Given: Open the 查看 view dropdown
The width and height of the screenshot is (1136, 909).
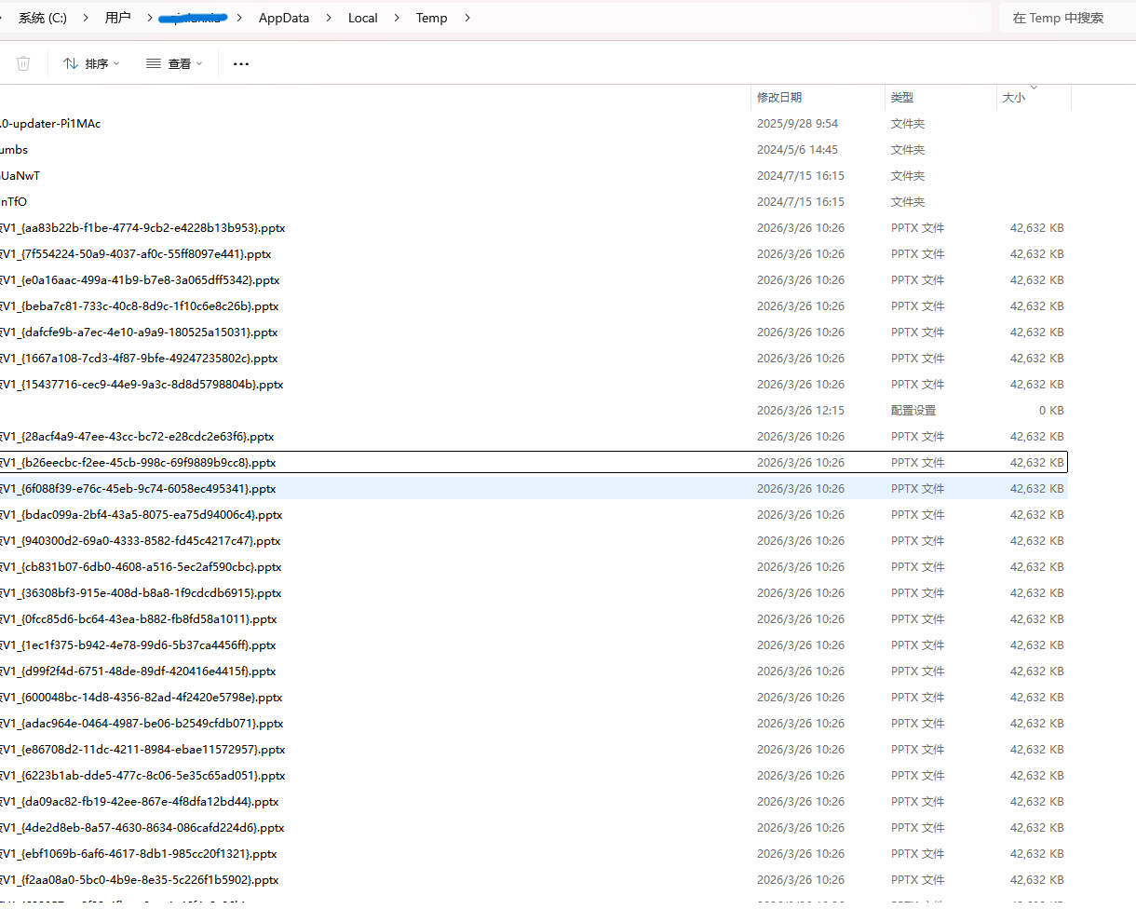Looking at the screenshot, I should 174,63.
